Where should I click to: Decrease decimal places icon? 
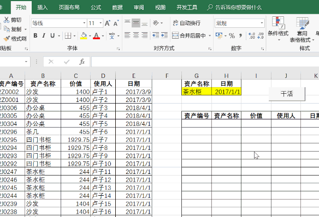click(x=261, y=36)
